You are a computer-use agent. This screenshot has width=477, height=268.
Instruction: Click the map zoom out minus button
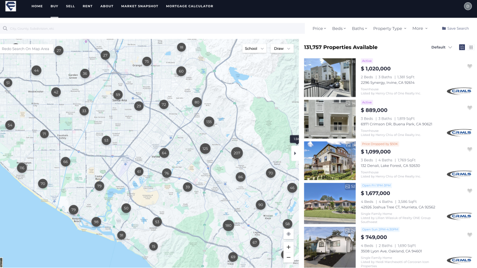coord(288,257)
